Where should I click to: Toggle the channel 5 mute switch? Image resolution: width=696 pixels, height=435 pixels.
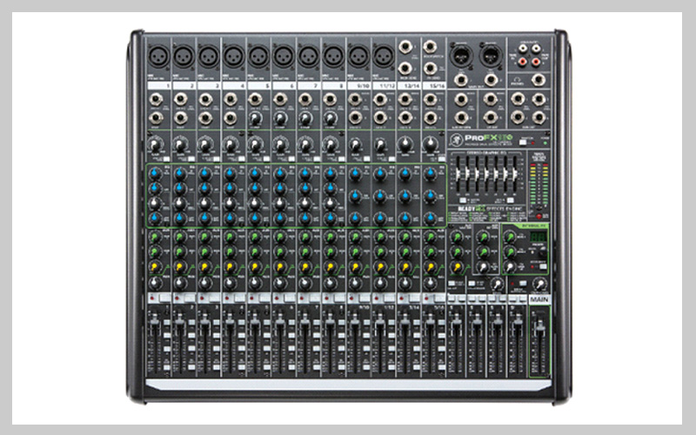click(255, 298)
